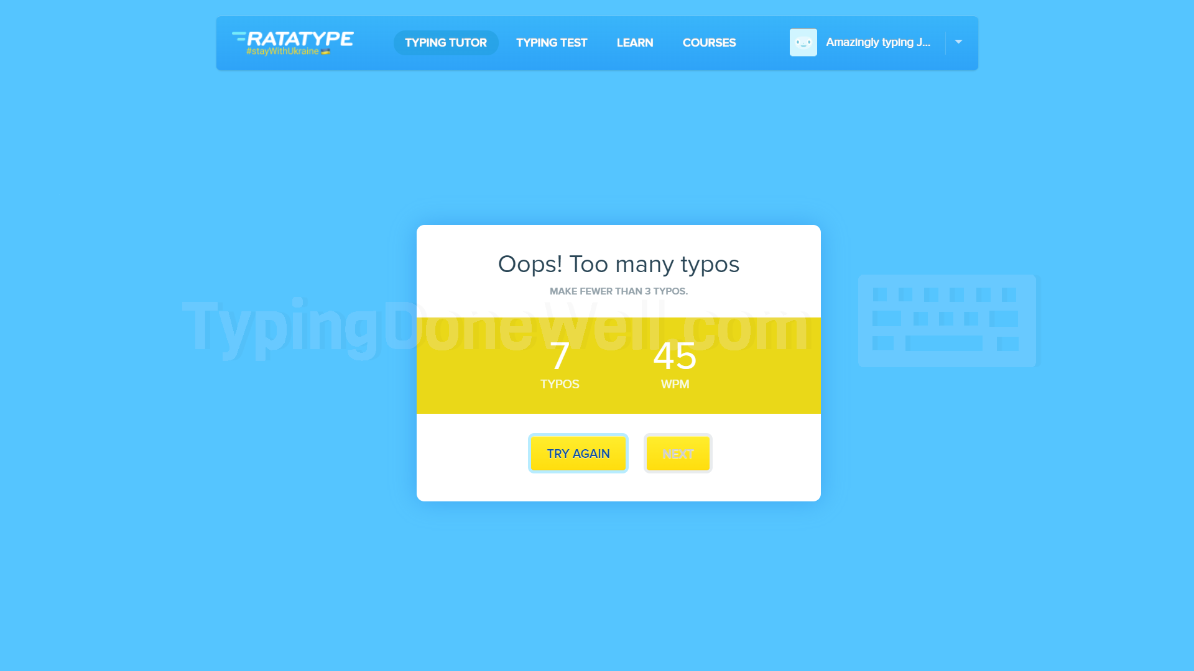Click the Oops! Too many typos heading
1194x671 pixels.
[x=618, y=263]
